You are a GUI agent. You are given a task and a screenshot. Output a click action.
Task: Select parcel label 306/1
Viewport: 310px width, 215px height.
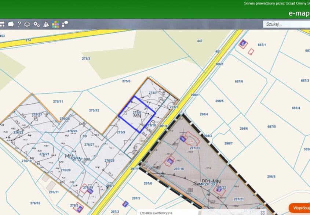(219, 64)
